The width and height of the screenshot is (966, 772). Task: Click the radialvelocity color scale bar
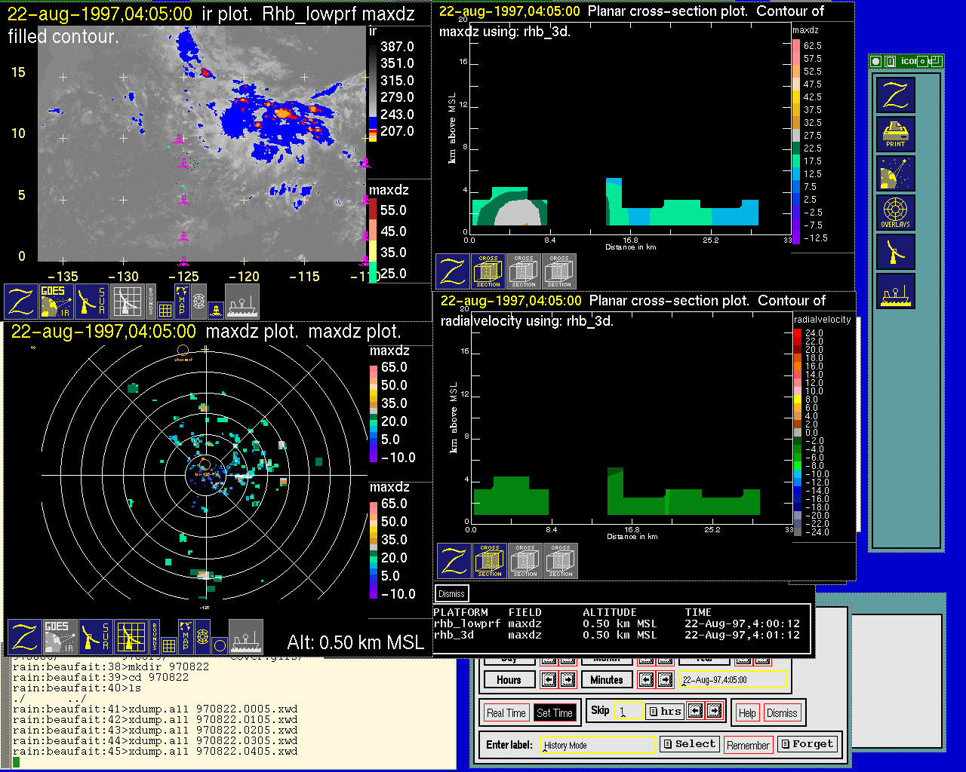[798, 431]
